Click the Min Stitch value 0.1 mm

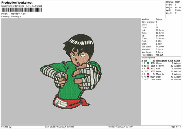click(159, 49)
